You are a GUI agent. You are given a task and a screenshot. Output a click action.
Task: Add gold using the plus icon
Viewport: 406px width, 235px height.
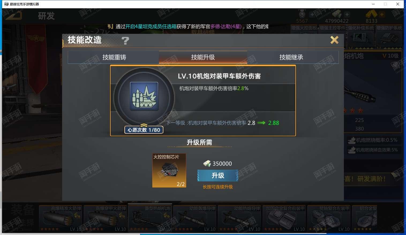[x=382, y=14]
